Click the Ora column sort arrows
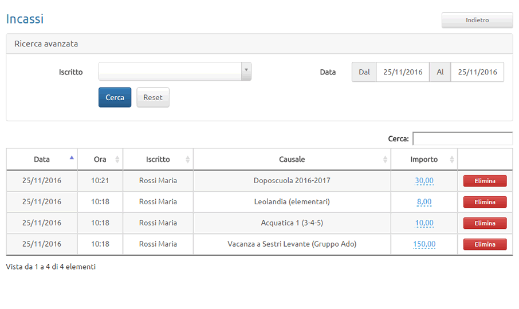Screen dimensions: 519x309 (x=117, y=159)
